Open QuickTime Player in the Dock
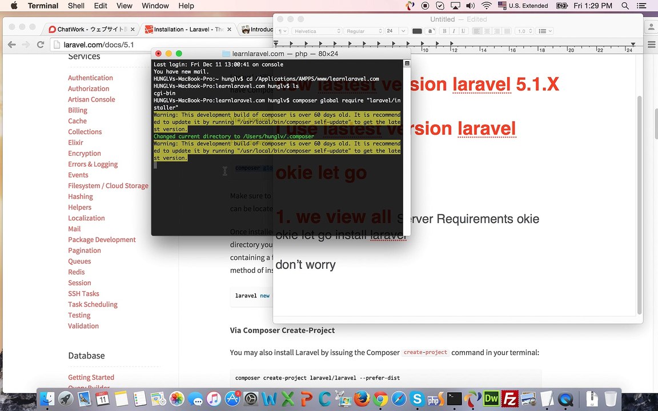658x411 pixels. [x=565, y=398]
